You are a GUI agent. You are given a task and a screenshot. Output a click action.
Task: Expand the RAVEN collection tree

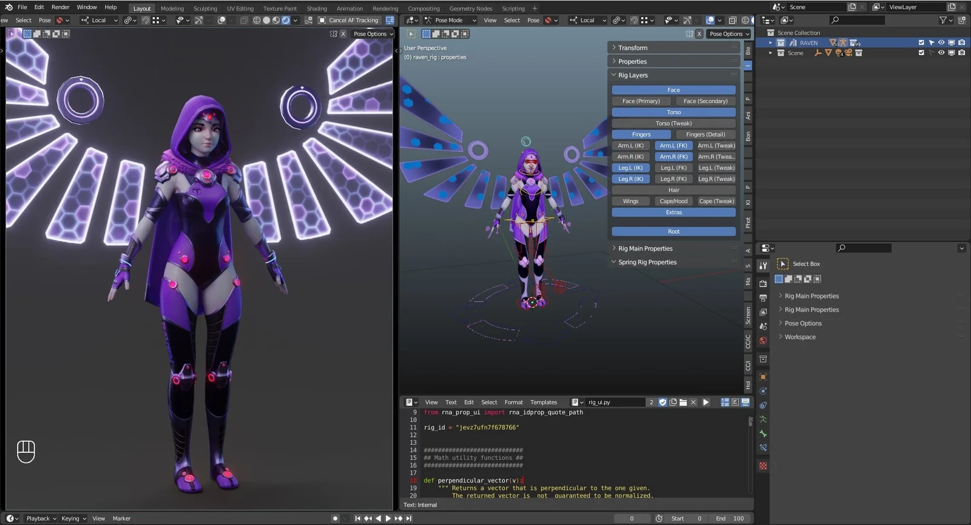pyautogui.click(x=771, y=43)
